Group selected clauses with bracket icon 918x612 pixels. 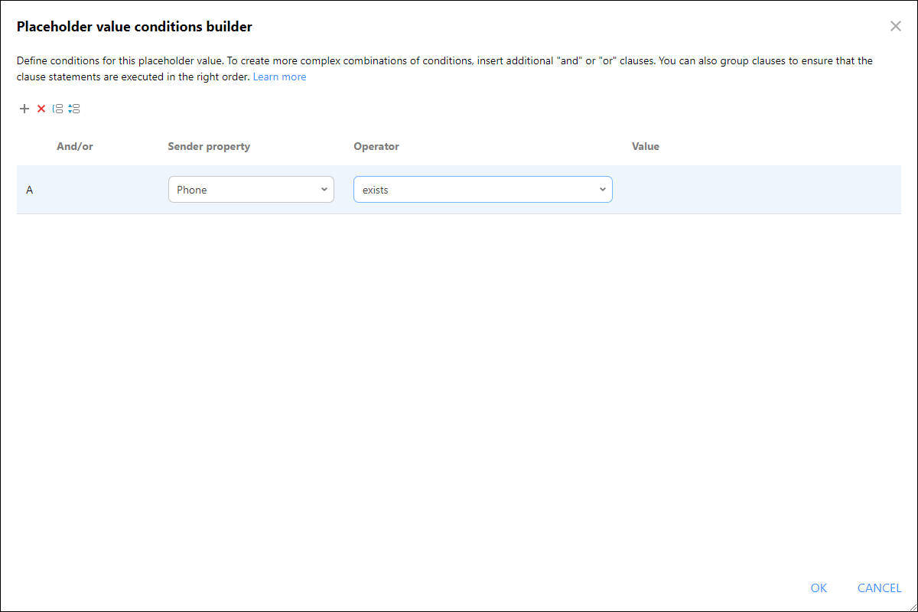57,109
